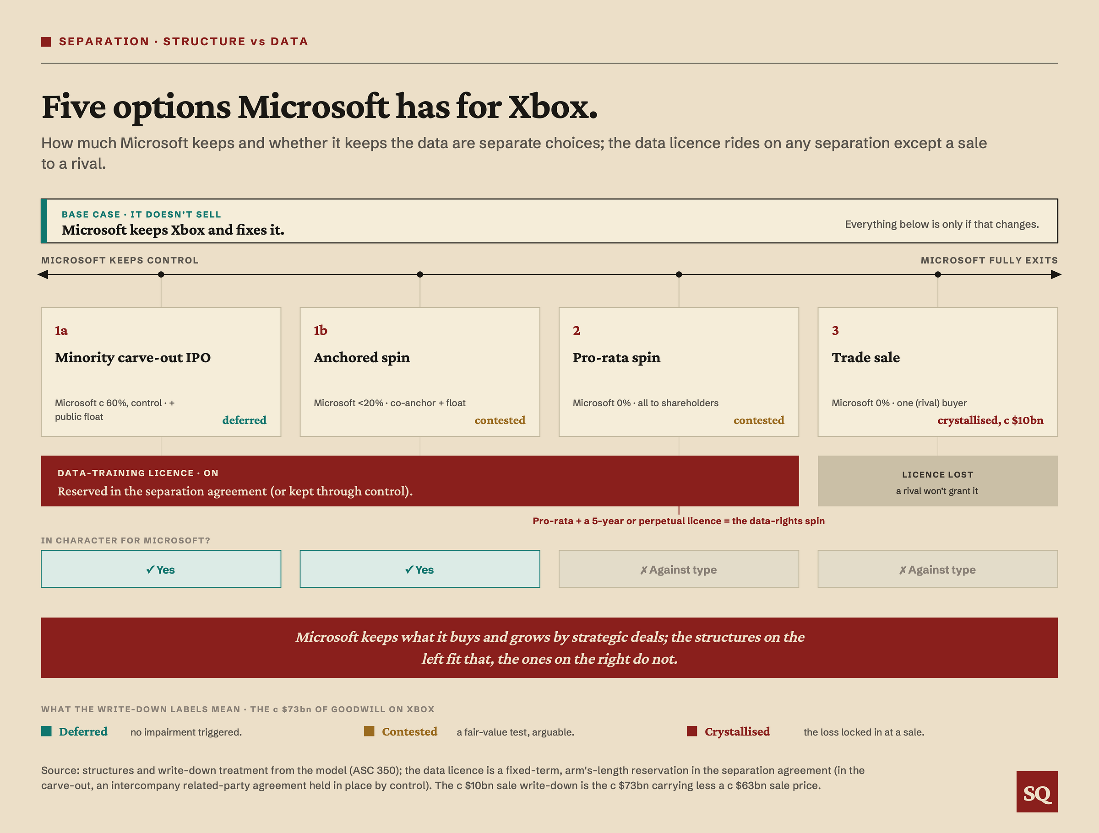Click 'Microsoft 0% · one (rival) buyer'
The height and width of the screenshot is (833, 1099).
[899, 403]
